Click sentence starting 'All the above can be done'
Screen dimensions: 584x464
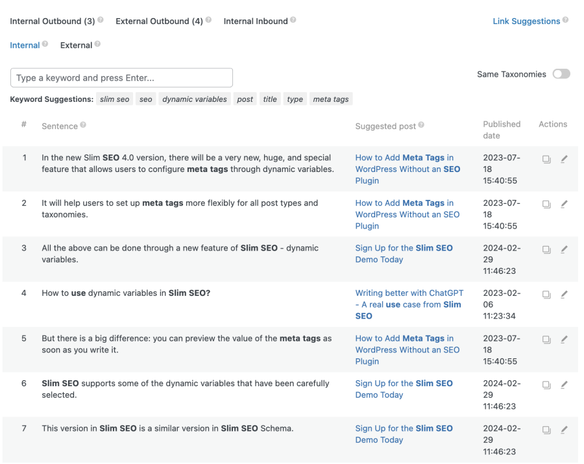coord(180,254)
